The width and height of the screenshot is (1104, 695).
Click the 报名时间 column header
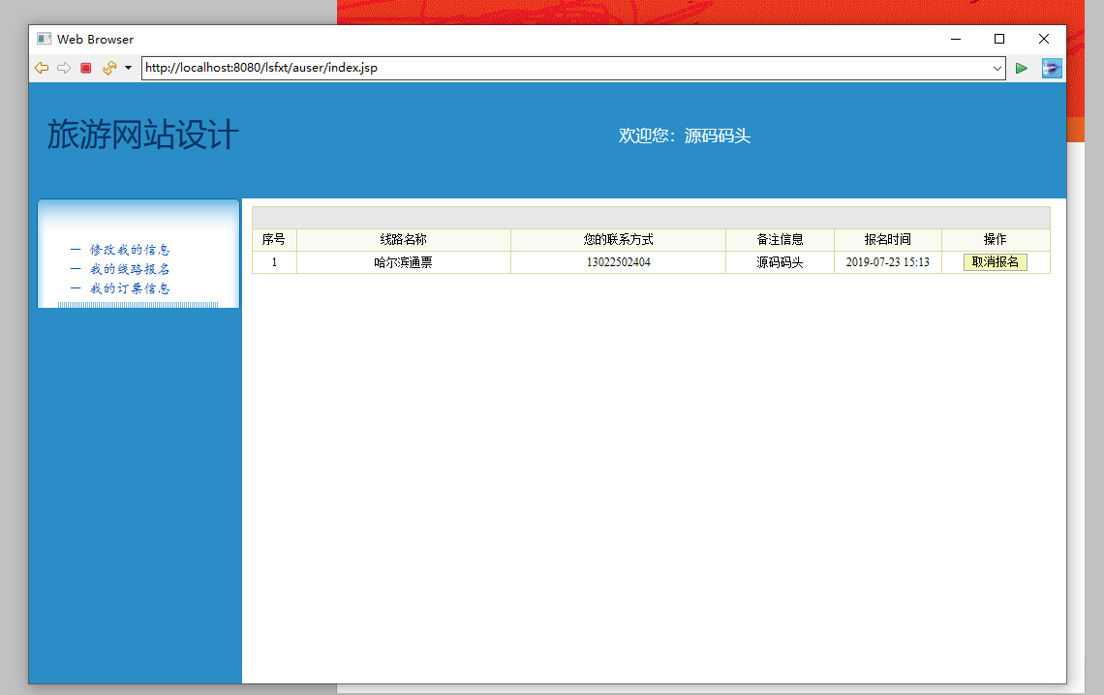[887, 240]
